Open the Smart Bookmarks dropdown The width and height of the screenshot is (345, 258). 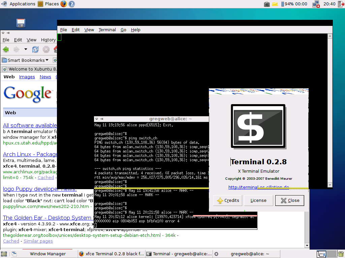pyautogui.click(x=25, y=60)
